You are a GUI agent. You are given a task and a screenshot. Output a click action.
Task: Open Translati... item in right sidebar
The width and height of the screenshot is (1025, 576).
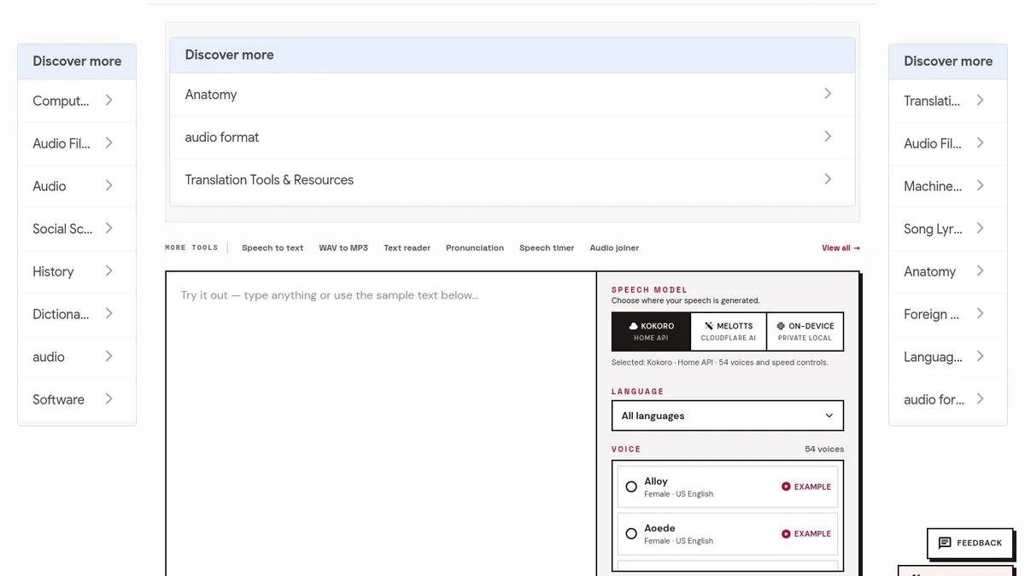coord(948,101)
